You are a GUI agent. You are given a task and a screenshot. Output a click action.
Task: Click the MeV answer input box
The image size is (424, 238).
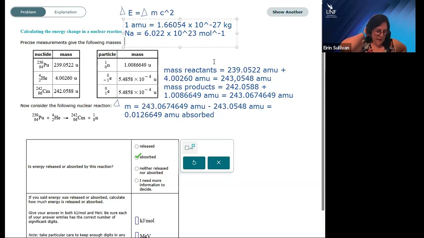pos(137,235)
